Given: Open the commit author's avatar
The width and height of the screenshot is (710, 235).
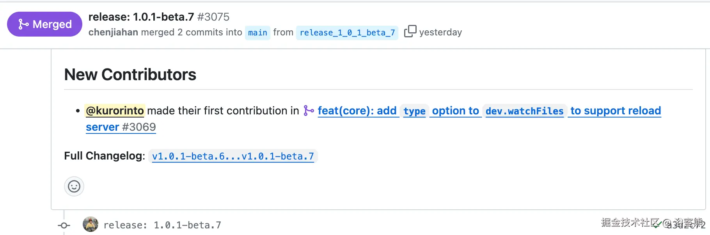Looking at the screenshot, I should 91,224.
